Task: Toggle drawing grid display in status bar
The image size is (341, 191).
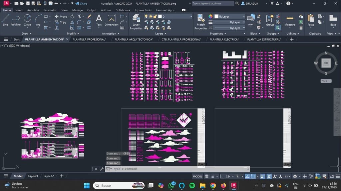Action: coord(206,176)
